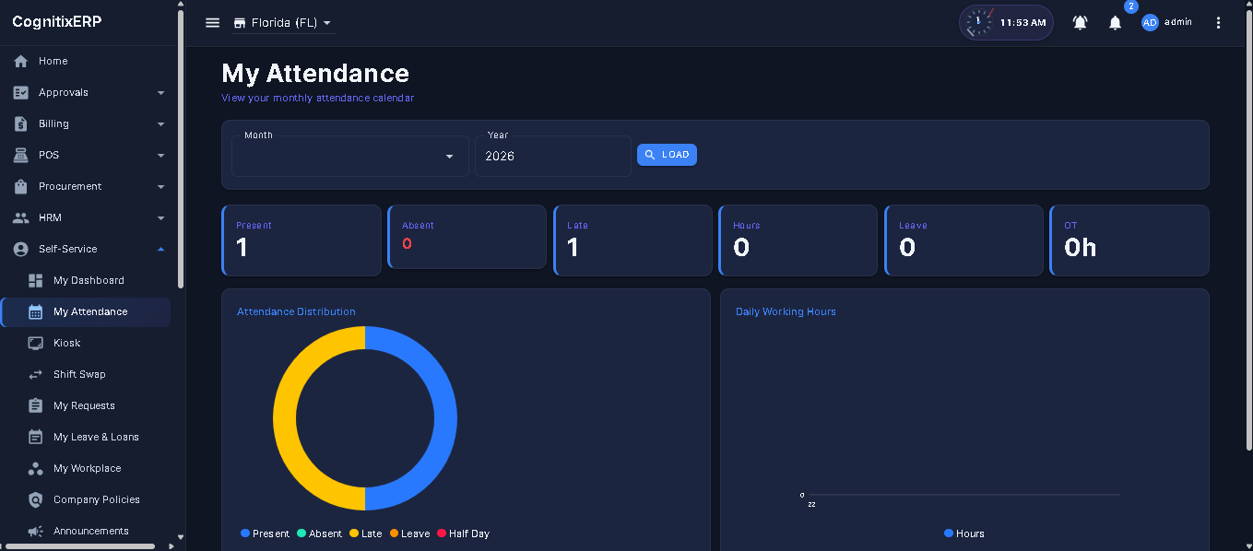Toggle Hours series in working hours legend
Screen dimensions: 1253x551
click(964, 533)
